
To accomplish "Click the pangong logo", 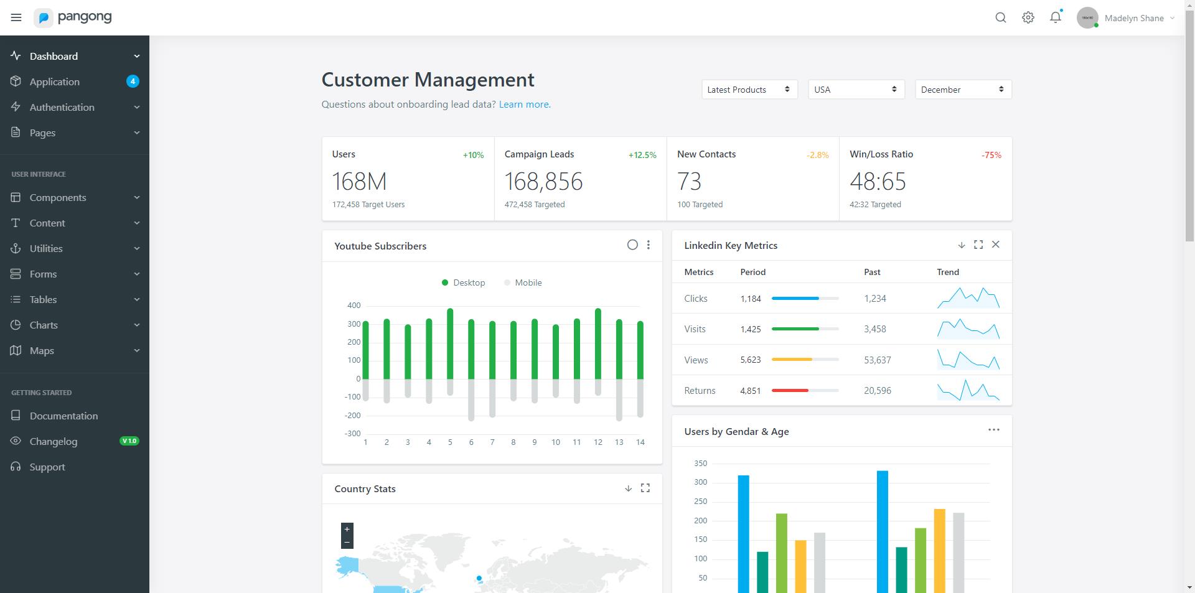I will point(73,17).
